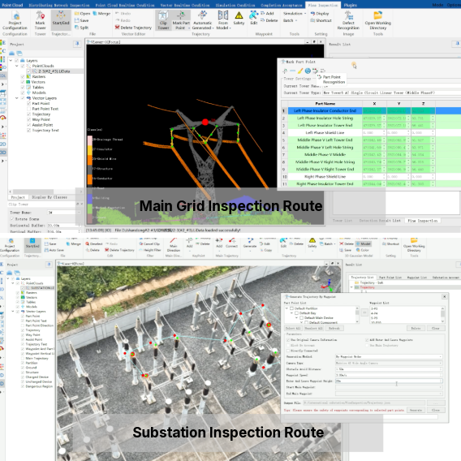Click the Open file button in top ribbon
461x461 pixels.
click(82, 14)
